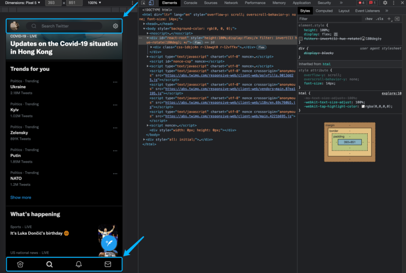The image size is (406, 273).
Task: Focus the Search Twitter field
Action: [64, 26]
